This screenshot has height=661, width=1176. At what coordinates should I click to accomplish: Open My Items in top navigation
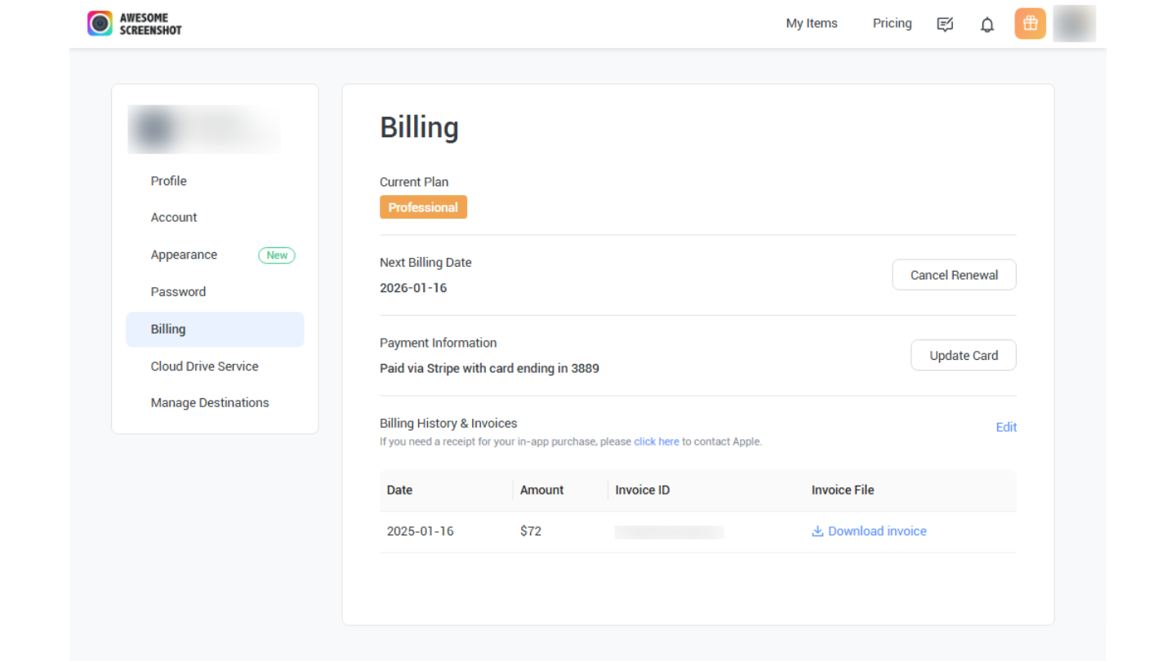click(x=811, y=24)
